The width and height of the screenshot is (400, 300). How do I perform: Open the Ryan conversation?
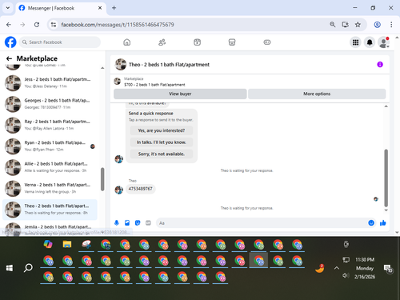click(x=50, y=146)
